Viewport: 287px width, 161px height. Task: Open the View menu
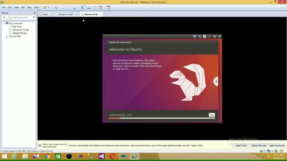click(x=16, y=8)
